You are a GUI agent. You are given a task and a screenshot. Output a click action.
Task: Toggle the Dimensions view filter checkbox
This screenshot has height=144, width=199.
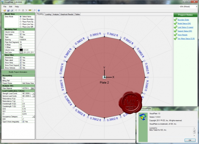(x=21, y=57)
